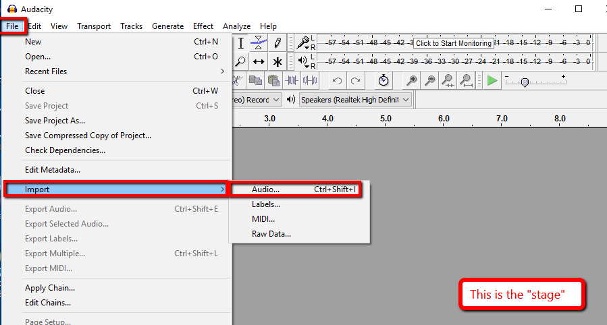Open the Effect menu
This screenshot has height=325, width=607.
[203, 26]
